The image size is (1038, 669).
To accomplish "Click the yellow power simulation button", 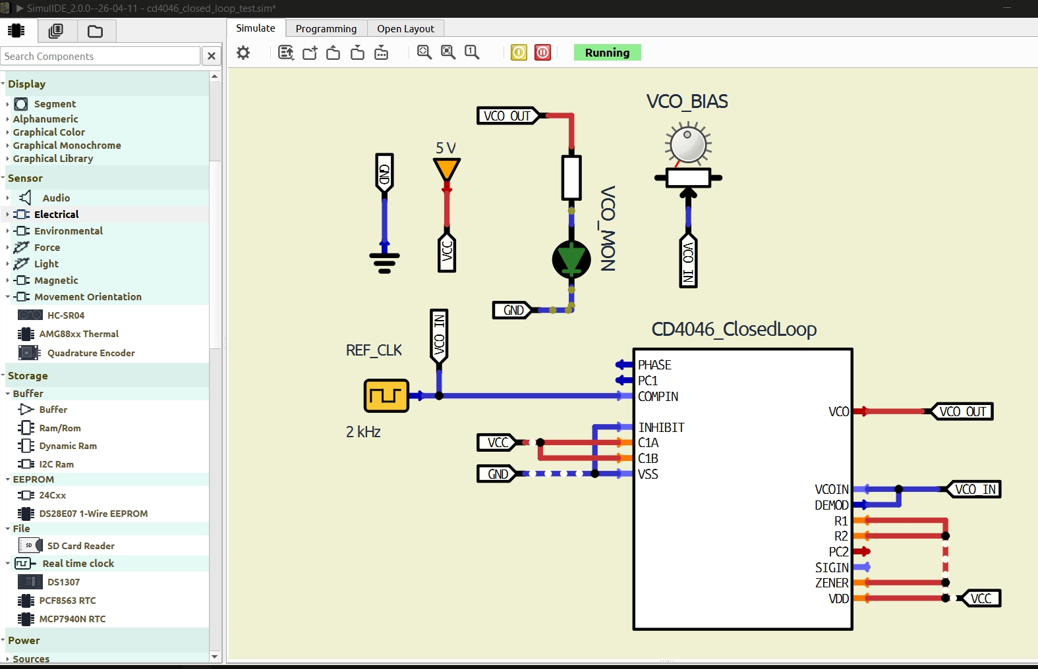I will (x=519, y=53).
